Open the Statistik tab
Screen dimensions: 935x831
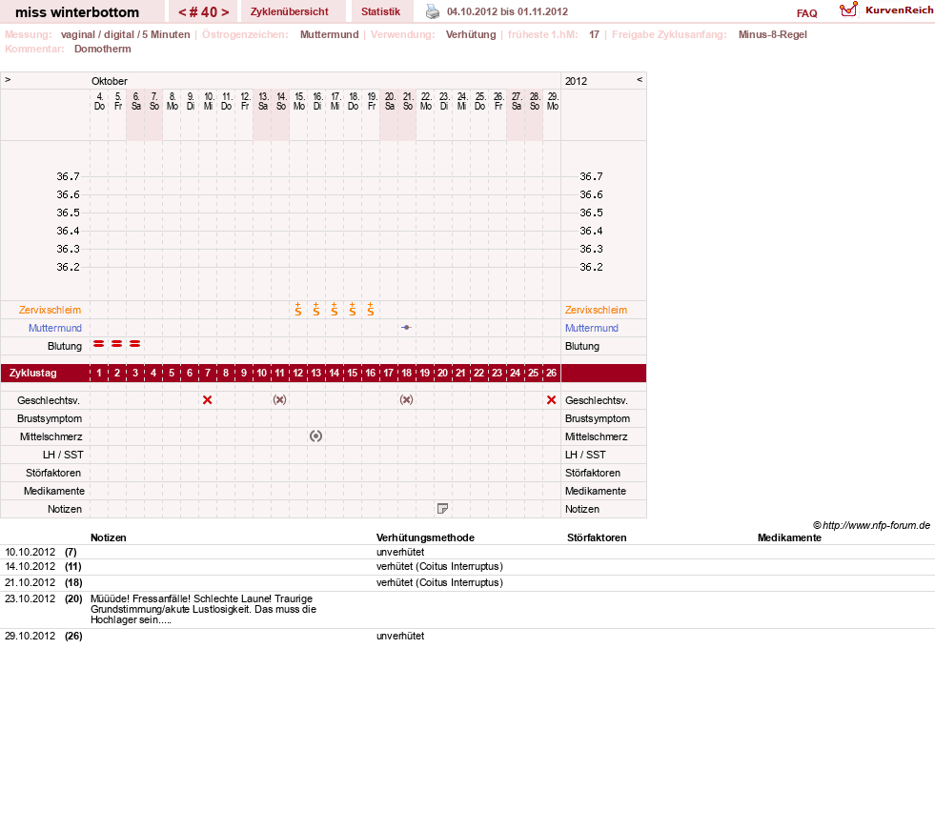click(380, 11)
